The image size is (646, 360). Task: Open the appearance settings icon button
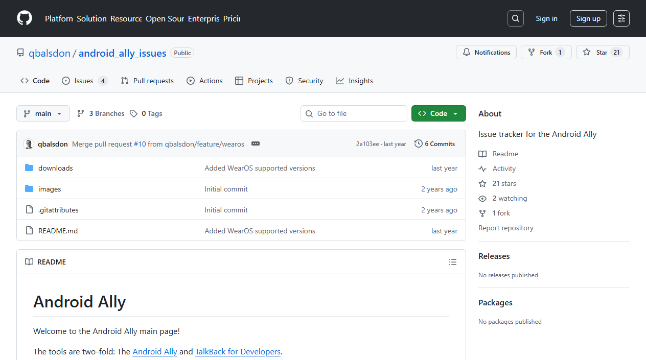(621, 18)
